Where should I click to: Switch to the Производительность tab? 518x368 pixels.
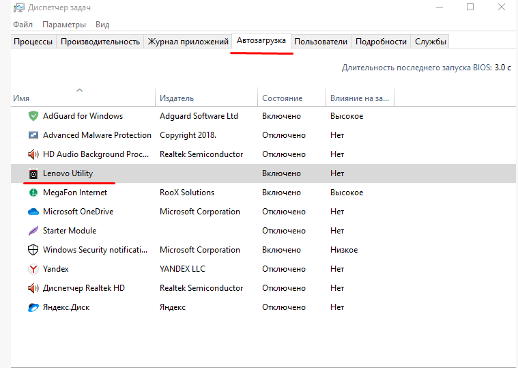point(100,42)
